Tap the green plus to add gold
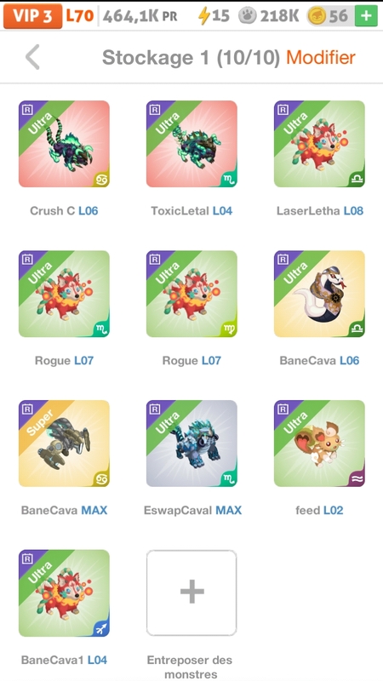The width and height of the screenshot is (383, 681). (366, 16)
